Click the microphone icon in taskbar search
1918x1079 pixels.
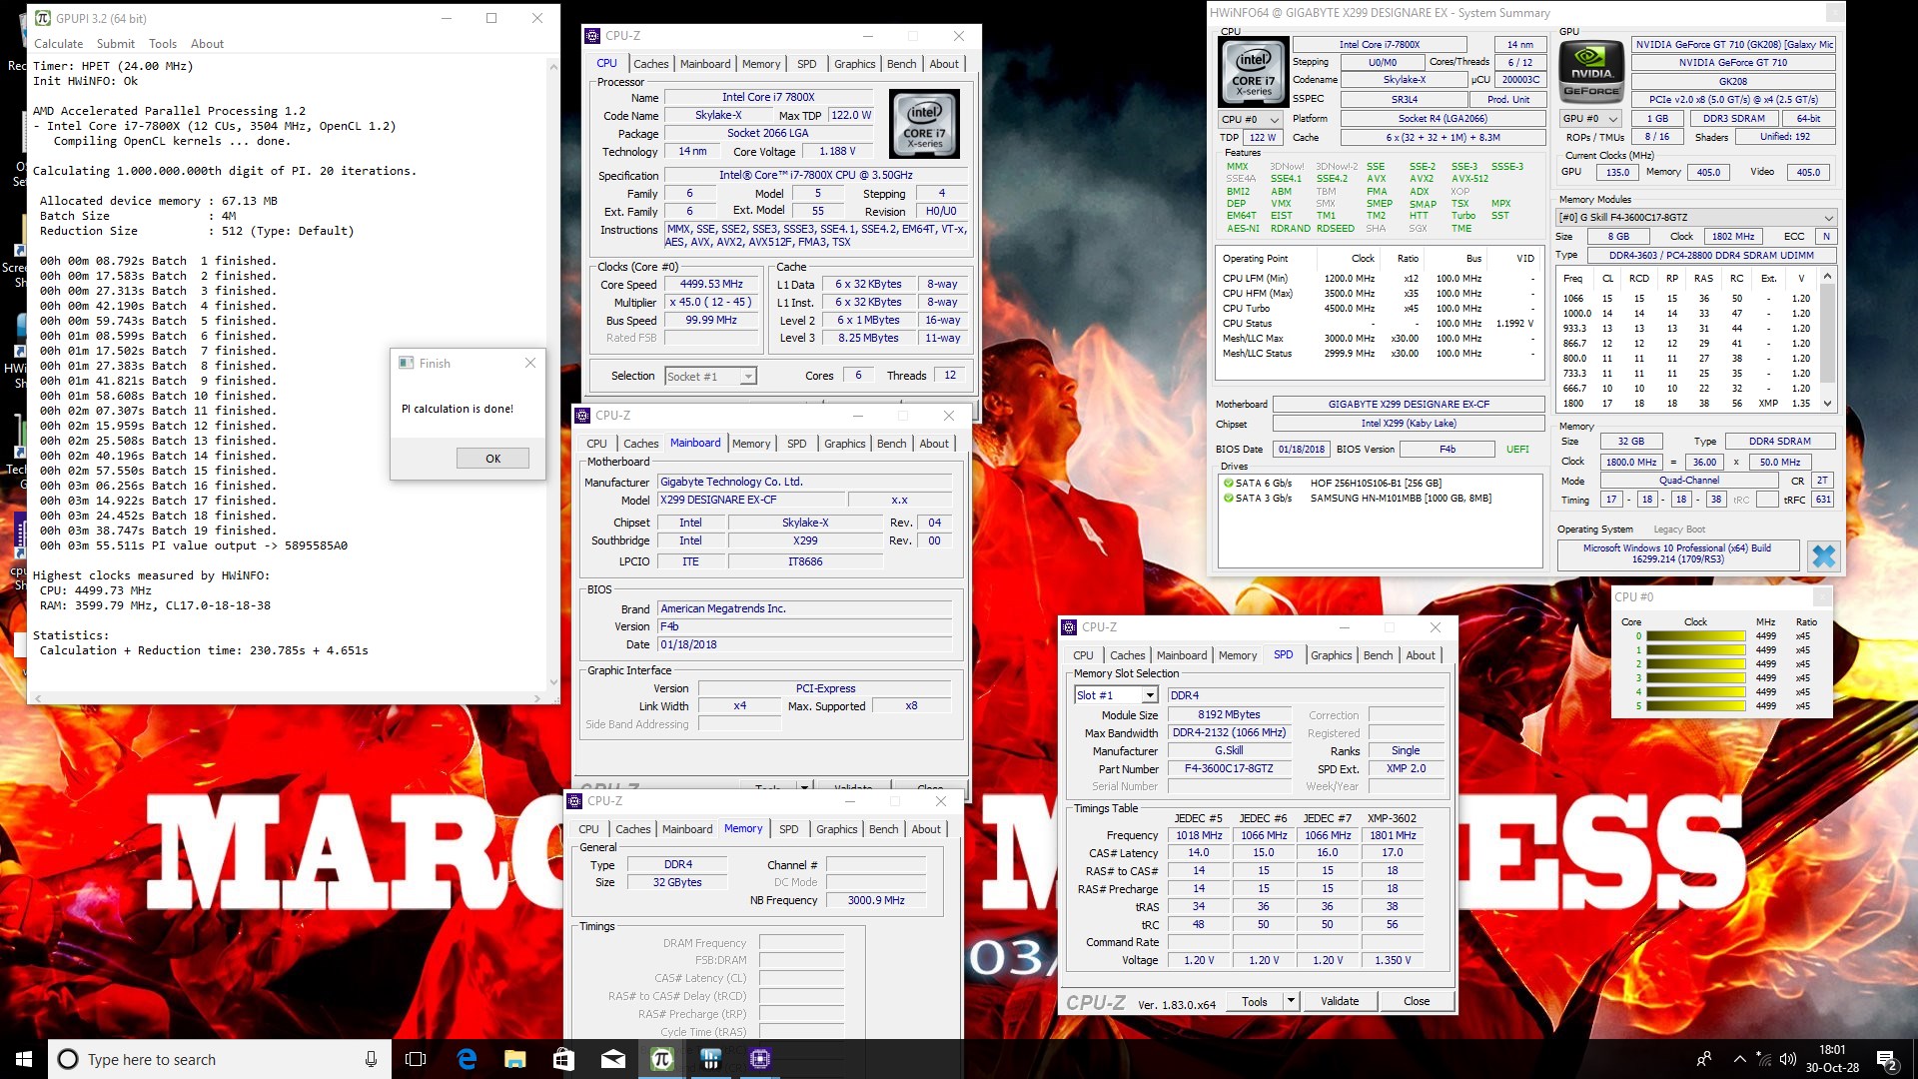(371, 1059)
